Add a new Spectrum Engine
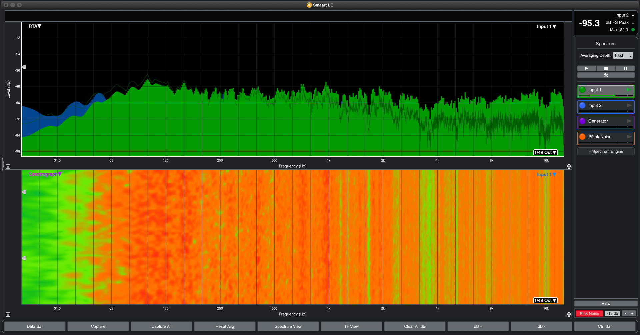640x335 pixels. click(x=606, y=151)
